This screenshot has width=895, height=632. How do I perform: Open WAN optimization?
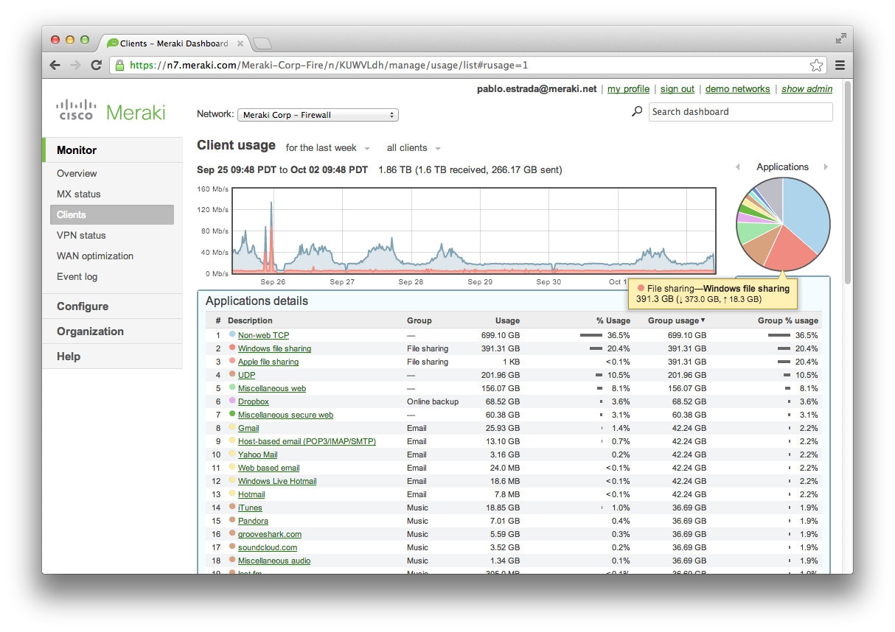pos(95,256)
